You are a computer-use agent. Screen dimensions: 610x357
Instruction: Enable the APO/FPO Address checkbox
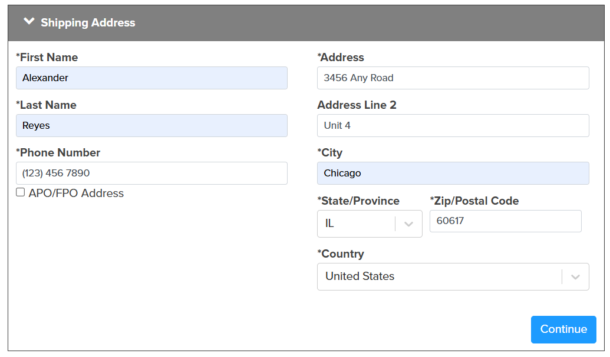coord(20,192)
